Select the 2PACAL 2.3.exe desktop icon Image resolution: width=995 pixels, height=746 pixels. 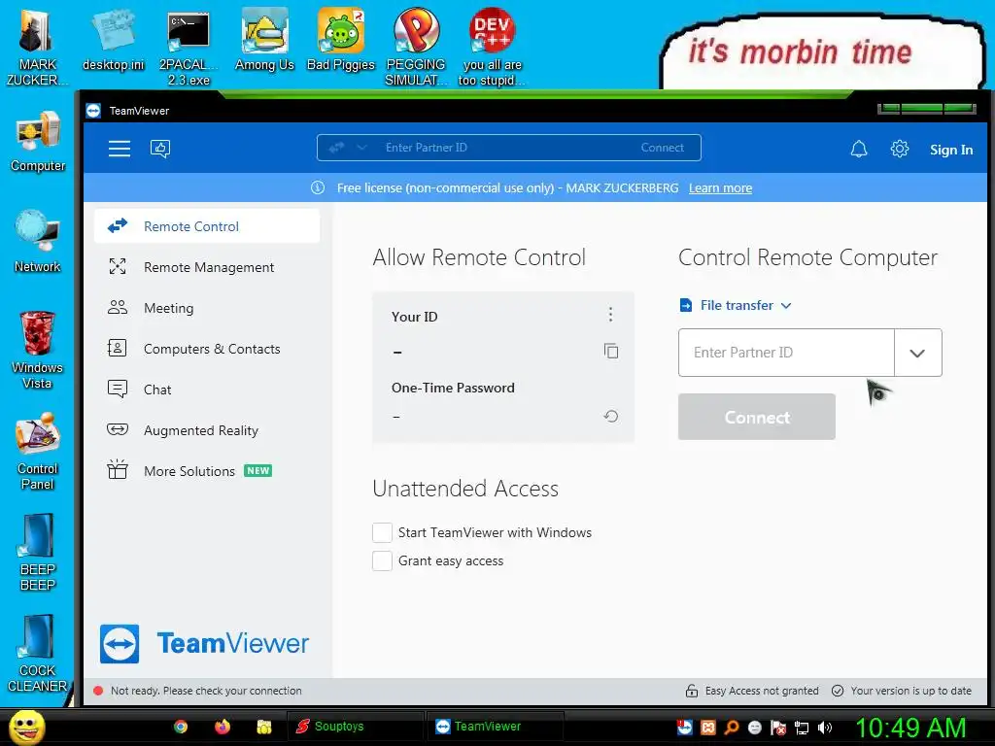[x=189, y=49]
